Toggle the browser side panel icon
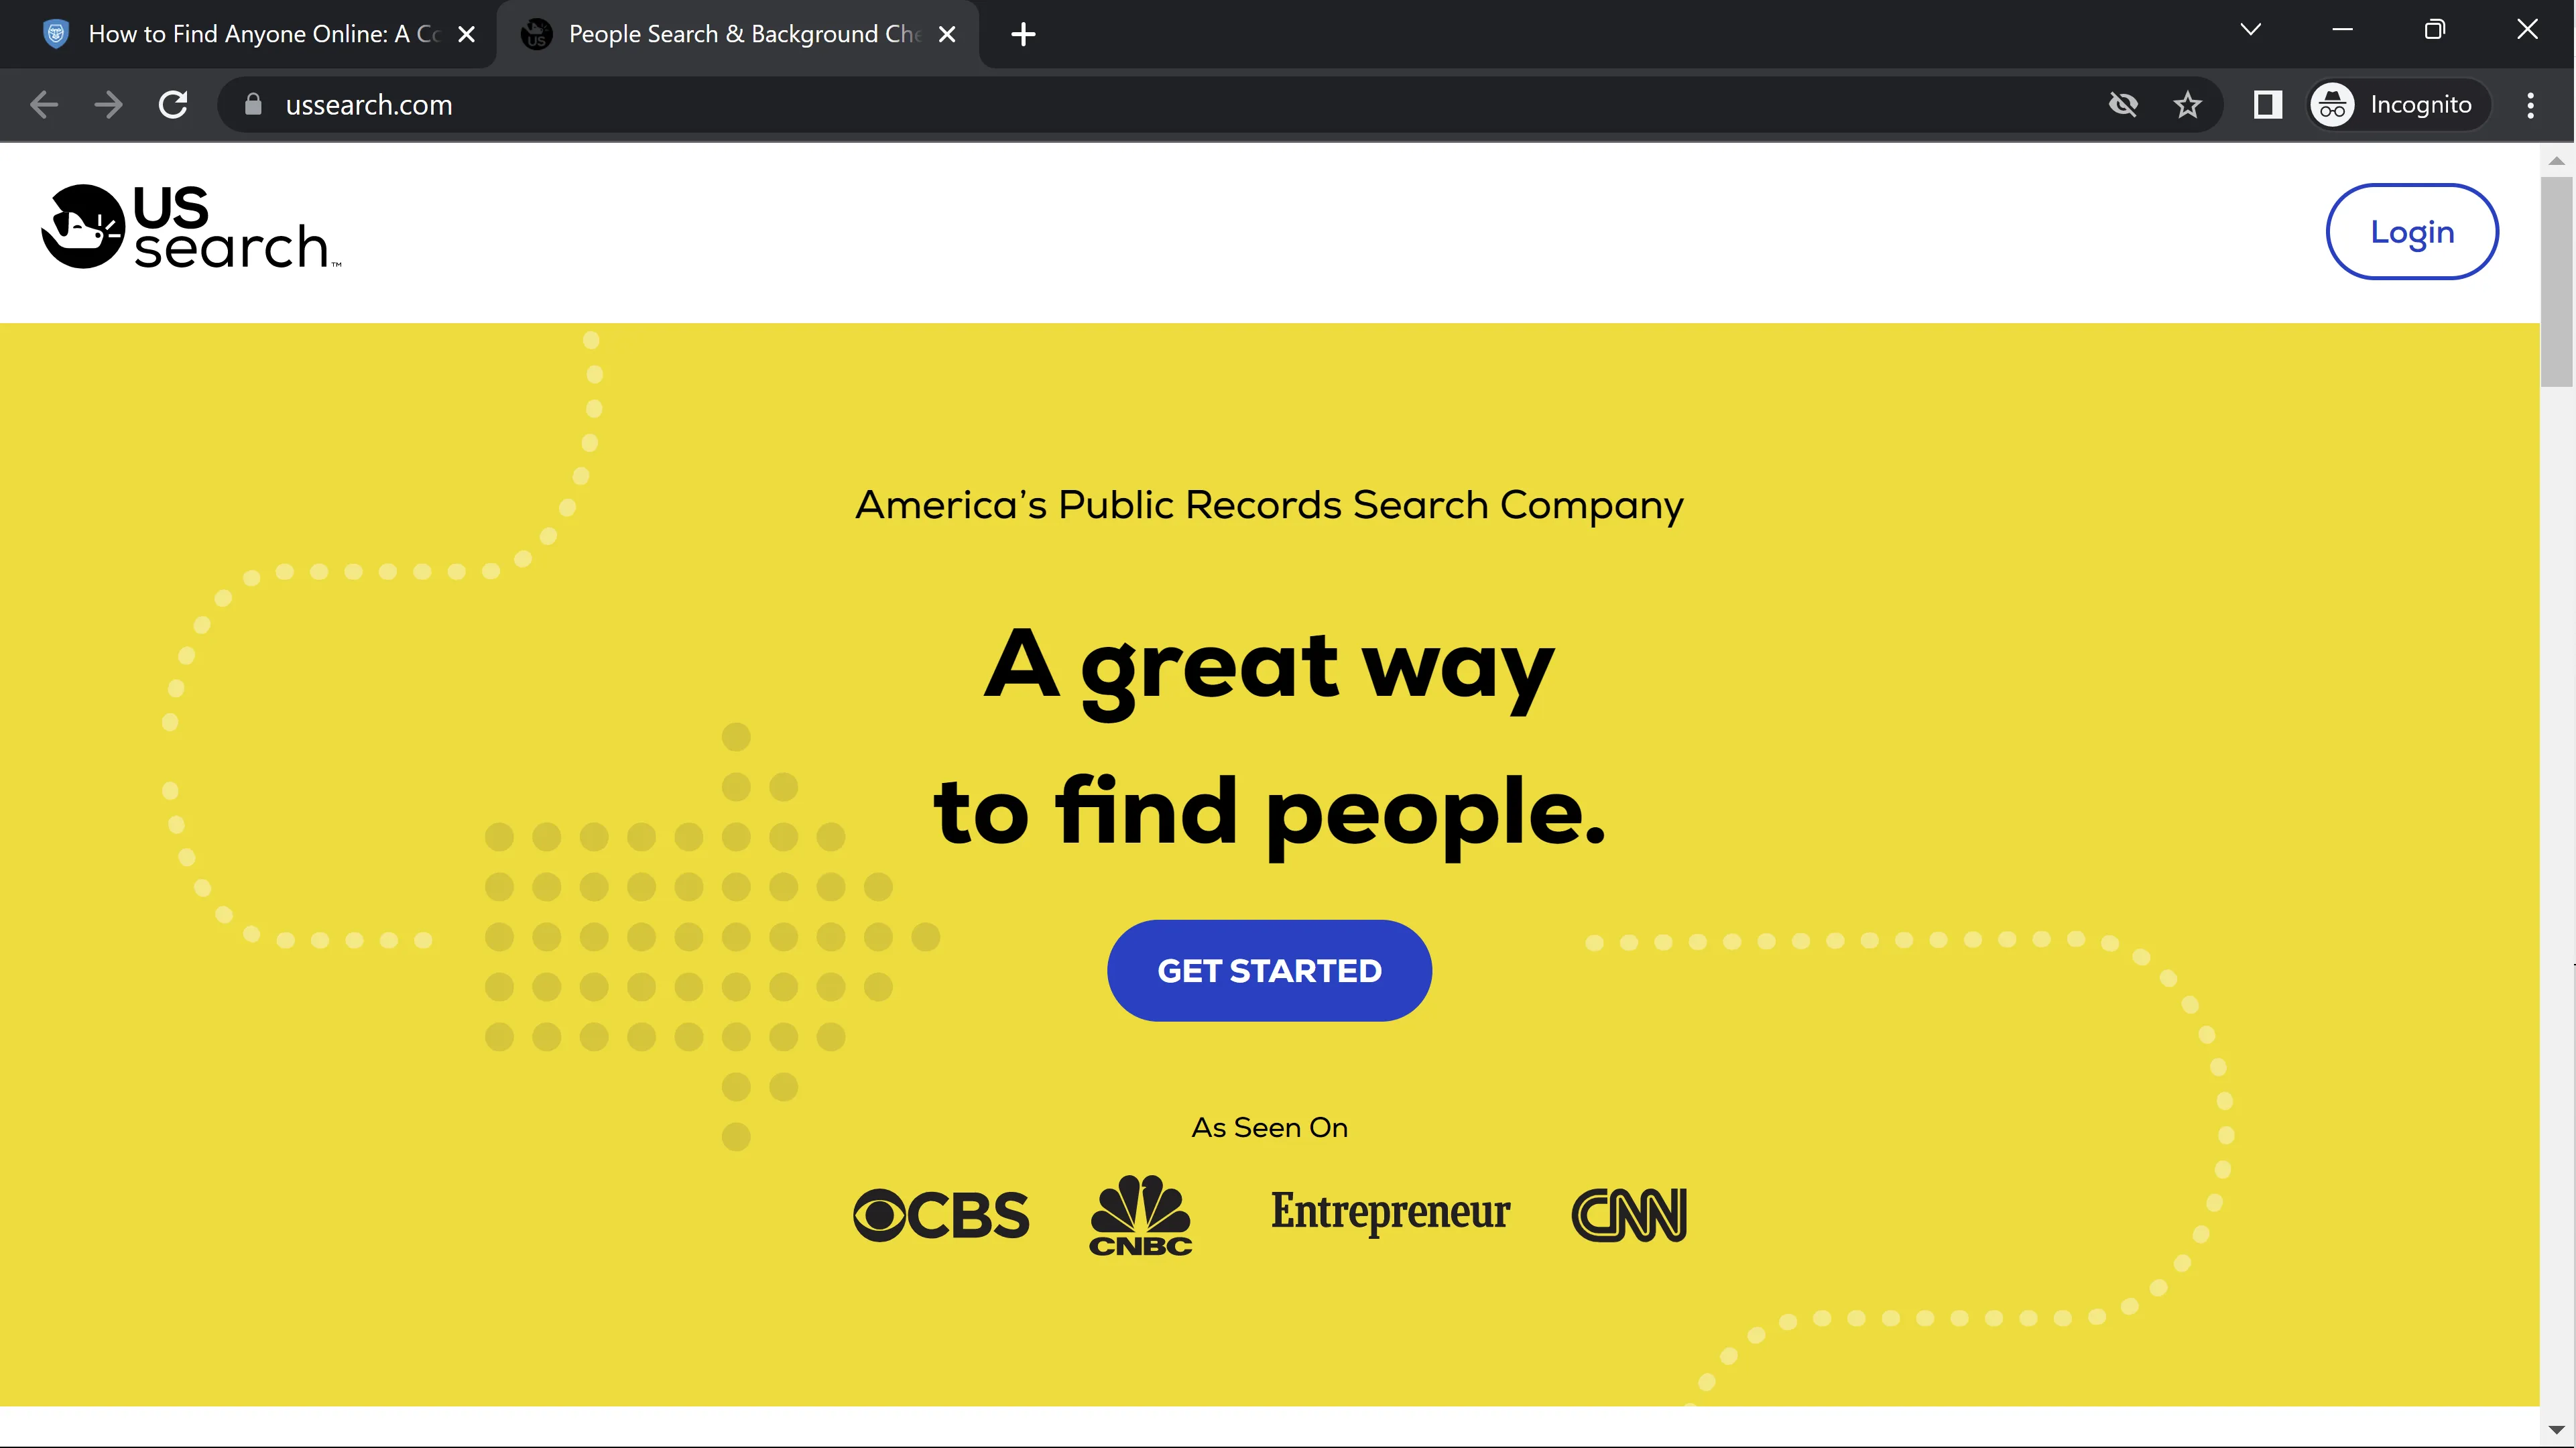This screenshot has width=2576, height=1448. [2267, 105]
